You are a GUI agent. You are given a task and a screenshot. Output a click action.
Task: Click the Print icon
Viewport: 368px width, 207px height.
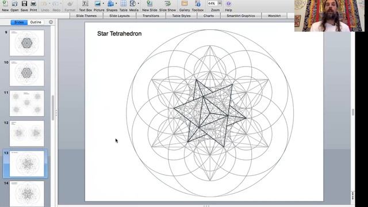[33, 4]
